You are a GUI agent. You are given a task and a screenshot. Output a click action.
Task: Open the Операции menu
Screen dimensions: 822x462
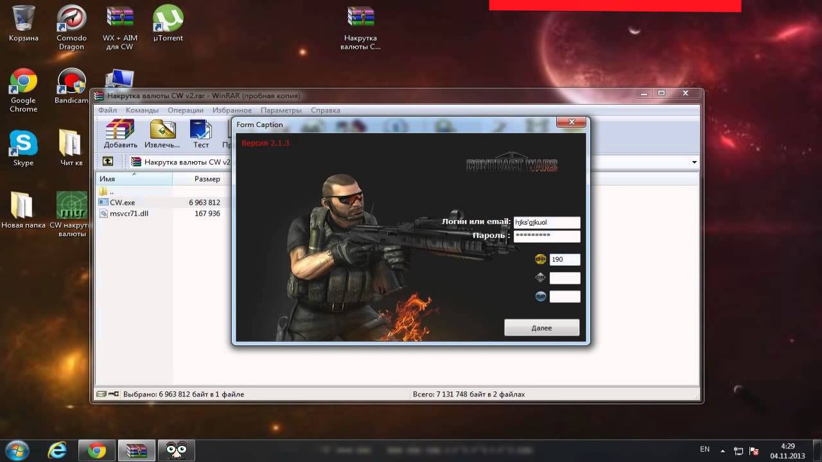(185, 110)
